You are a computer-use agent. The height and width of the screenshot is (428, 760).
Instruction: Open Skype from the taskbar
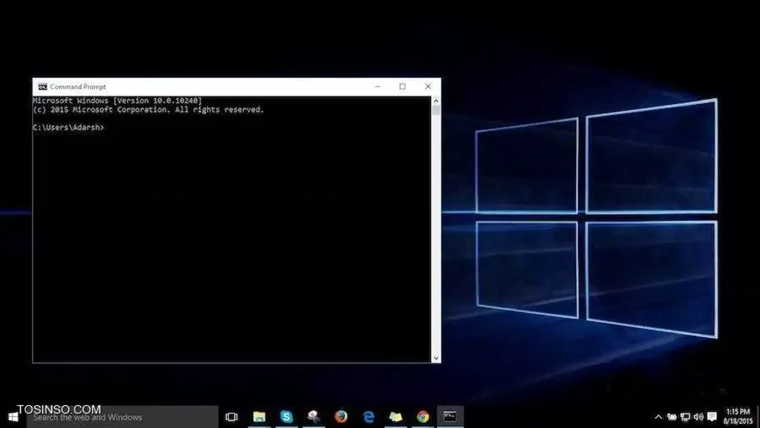pyautogui.click(x=286, y=417)
